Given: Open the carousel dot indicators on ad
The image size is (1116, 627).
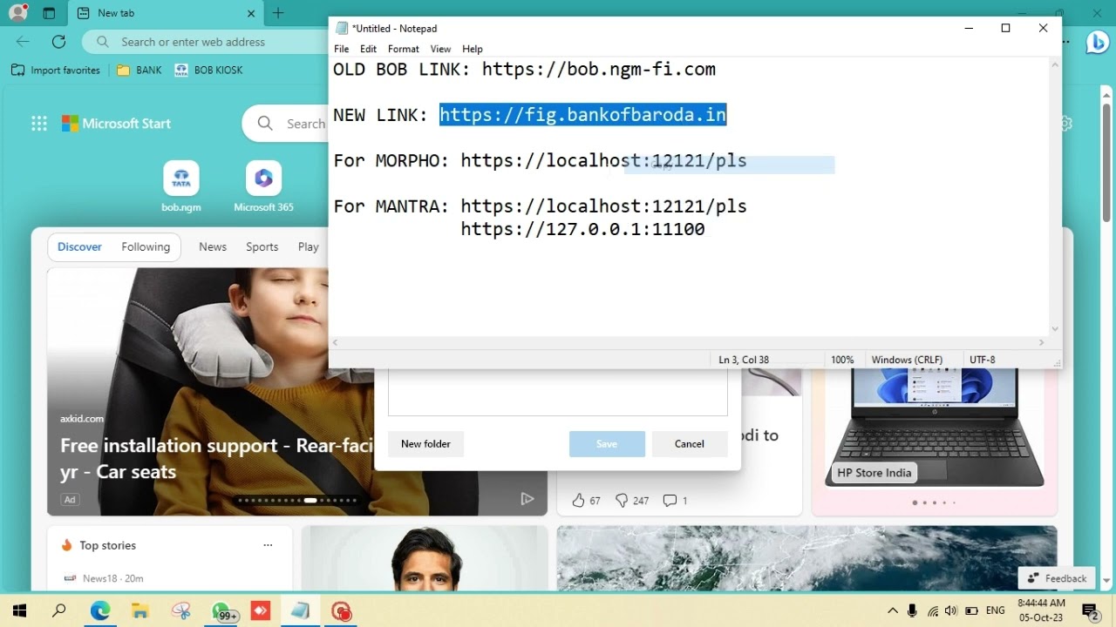Looking at the screenshot, I should [x=297, y=501].
